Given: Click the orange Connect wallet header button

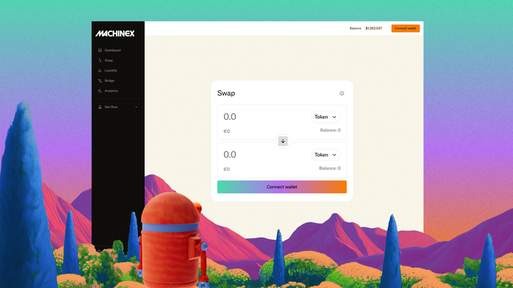Looking at the screenshot, I should coord(405,28).
